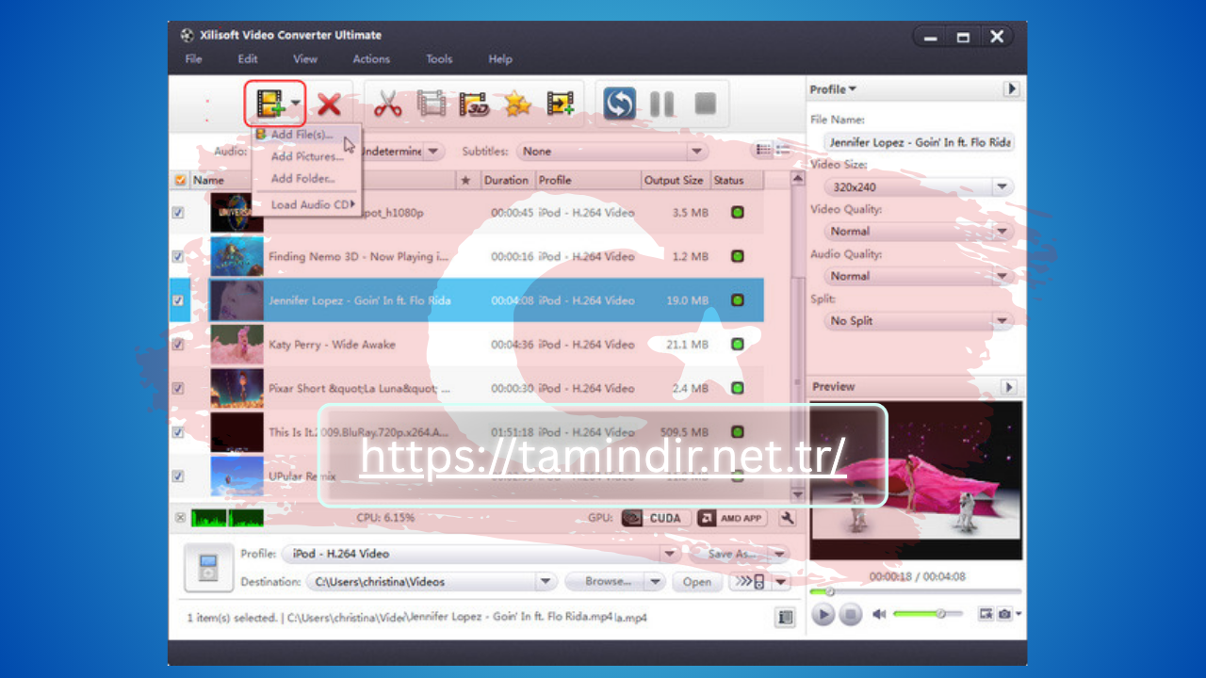Click the star column header icon

pyautogui.click(x=465, y=180)
